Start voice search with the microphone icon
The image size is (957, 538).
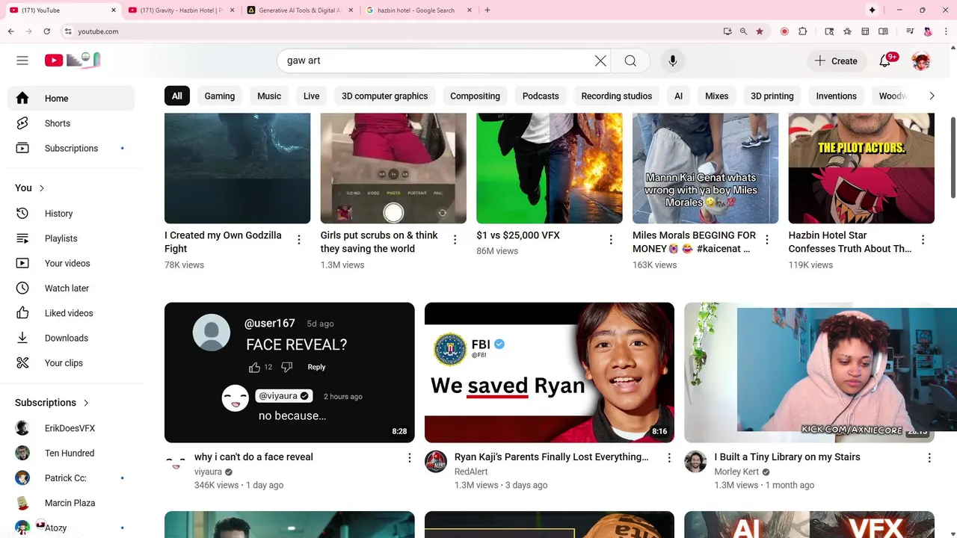coord(673,61)
